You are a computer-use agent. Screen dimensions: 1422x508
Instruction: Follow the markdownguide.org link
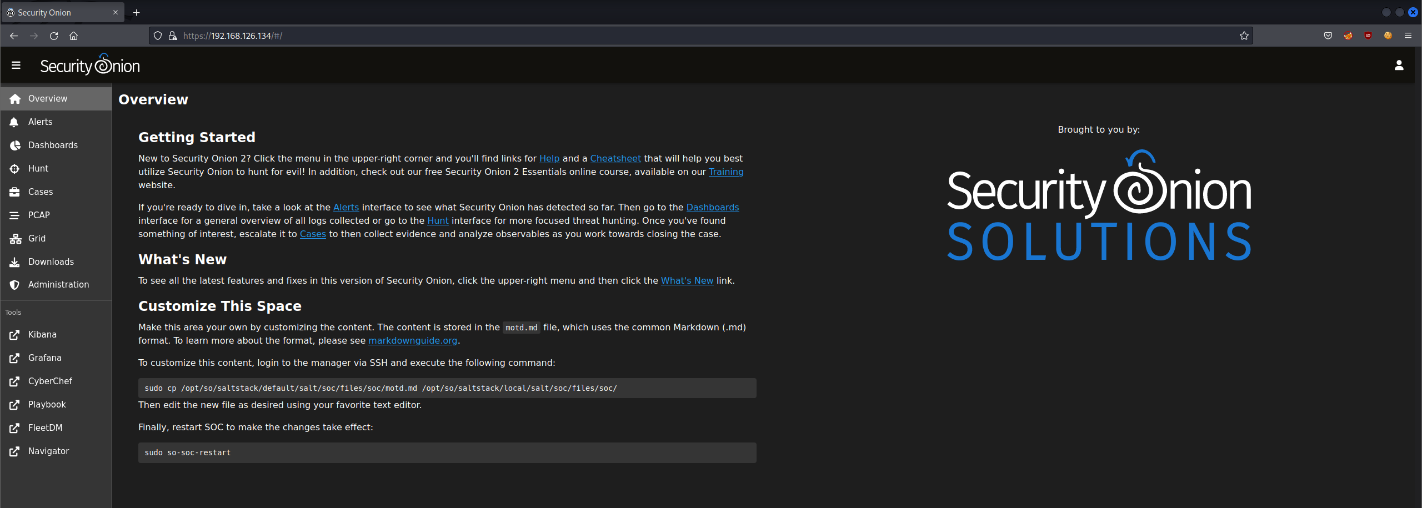point(413,341)
